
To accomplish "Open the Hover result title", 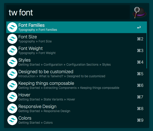I will (x=24, y=95).
